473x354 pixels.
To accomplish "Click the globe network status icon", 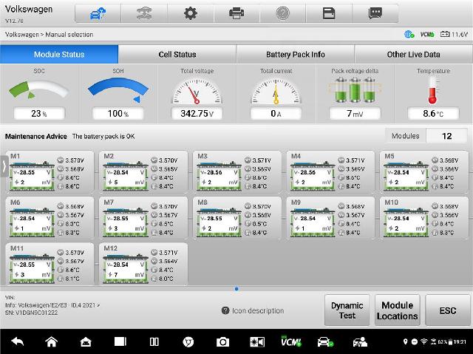I will [409, 35].
